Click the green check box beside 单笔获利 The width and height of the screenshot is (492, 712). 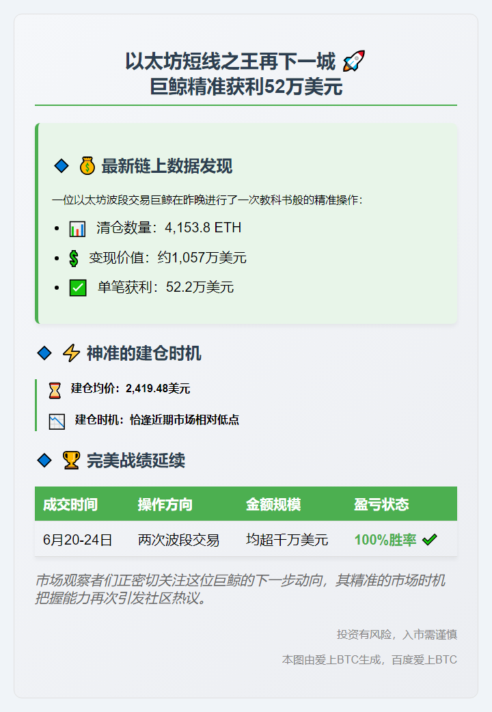point(78,288)
